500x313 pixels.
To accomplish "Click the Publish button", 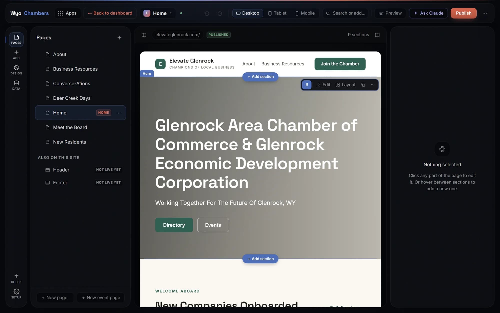I will click(x=463, y=13).
